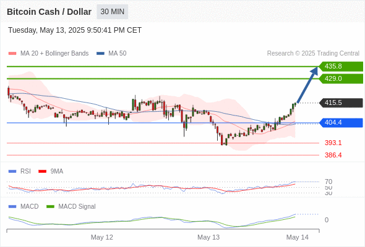
Task: Select the 435.8 resistance price label
Action: pyautogui.click(x=341, y=67)
